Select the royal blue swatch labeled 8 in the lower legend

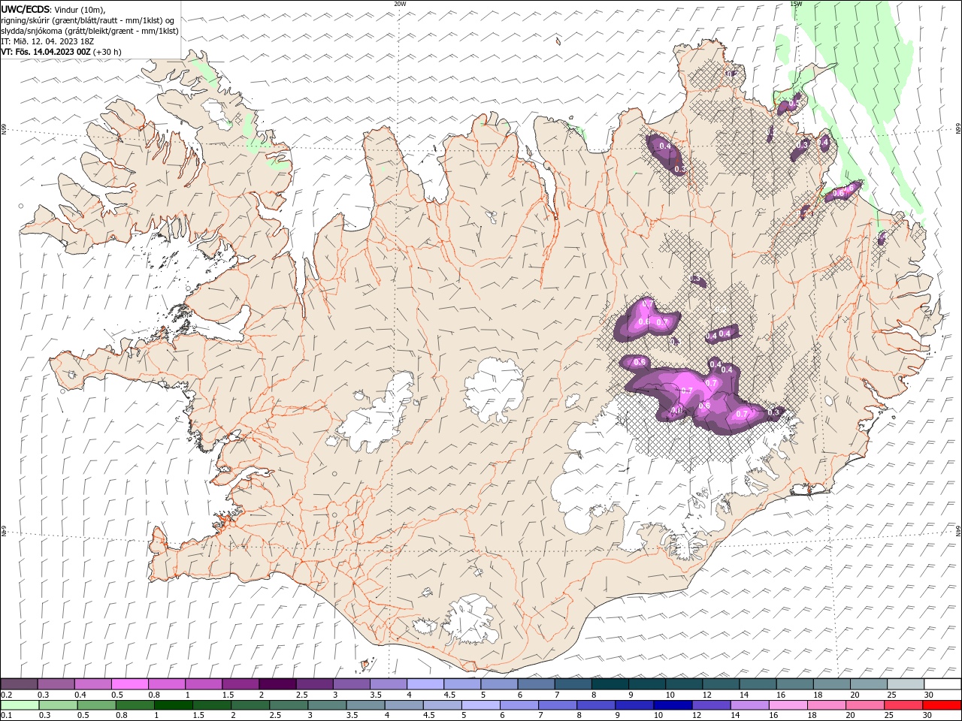pos(595,705)
